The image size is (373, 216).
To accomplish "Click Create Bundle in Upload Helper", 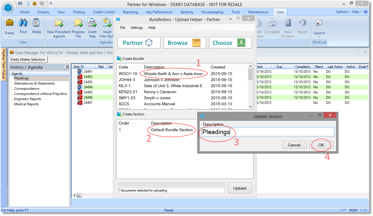I will pos(130,58).
